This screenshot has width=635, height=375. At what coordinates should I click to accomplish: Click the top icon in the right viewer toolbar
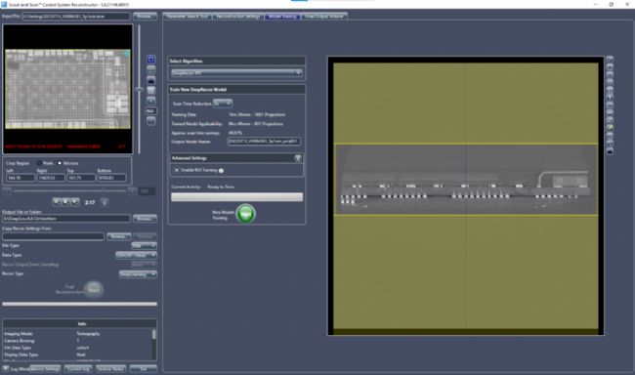(610, 60)
